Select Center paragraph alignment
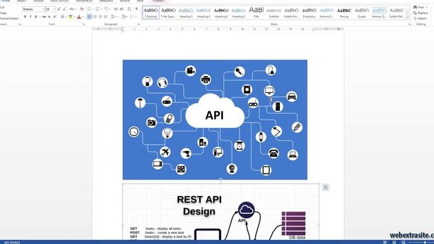This screenshot has width=434, height=244. 95,17
